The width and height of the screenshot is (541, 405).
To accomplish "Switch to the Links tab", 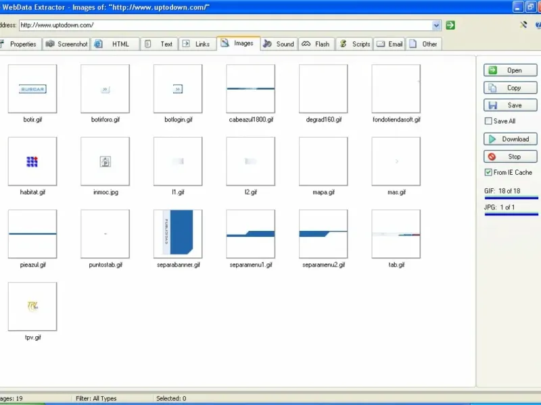I will (197, 44).
